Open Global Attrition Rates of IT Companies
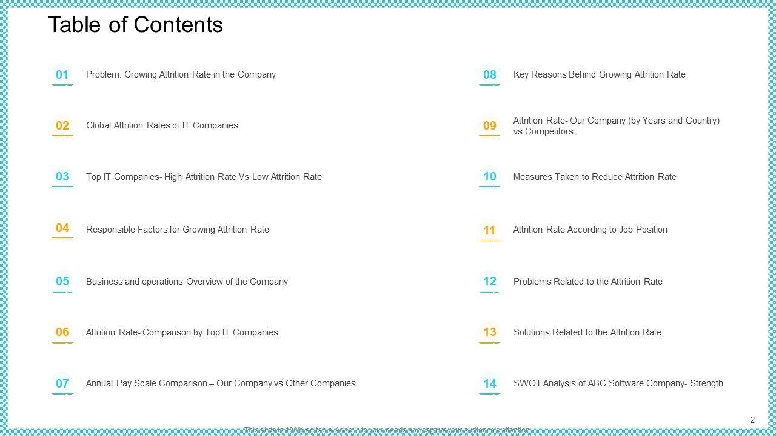This screenshot has height=436, width=776. 162,125
